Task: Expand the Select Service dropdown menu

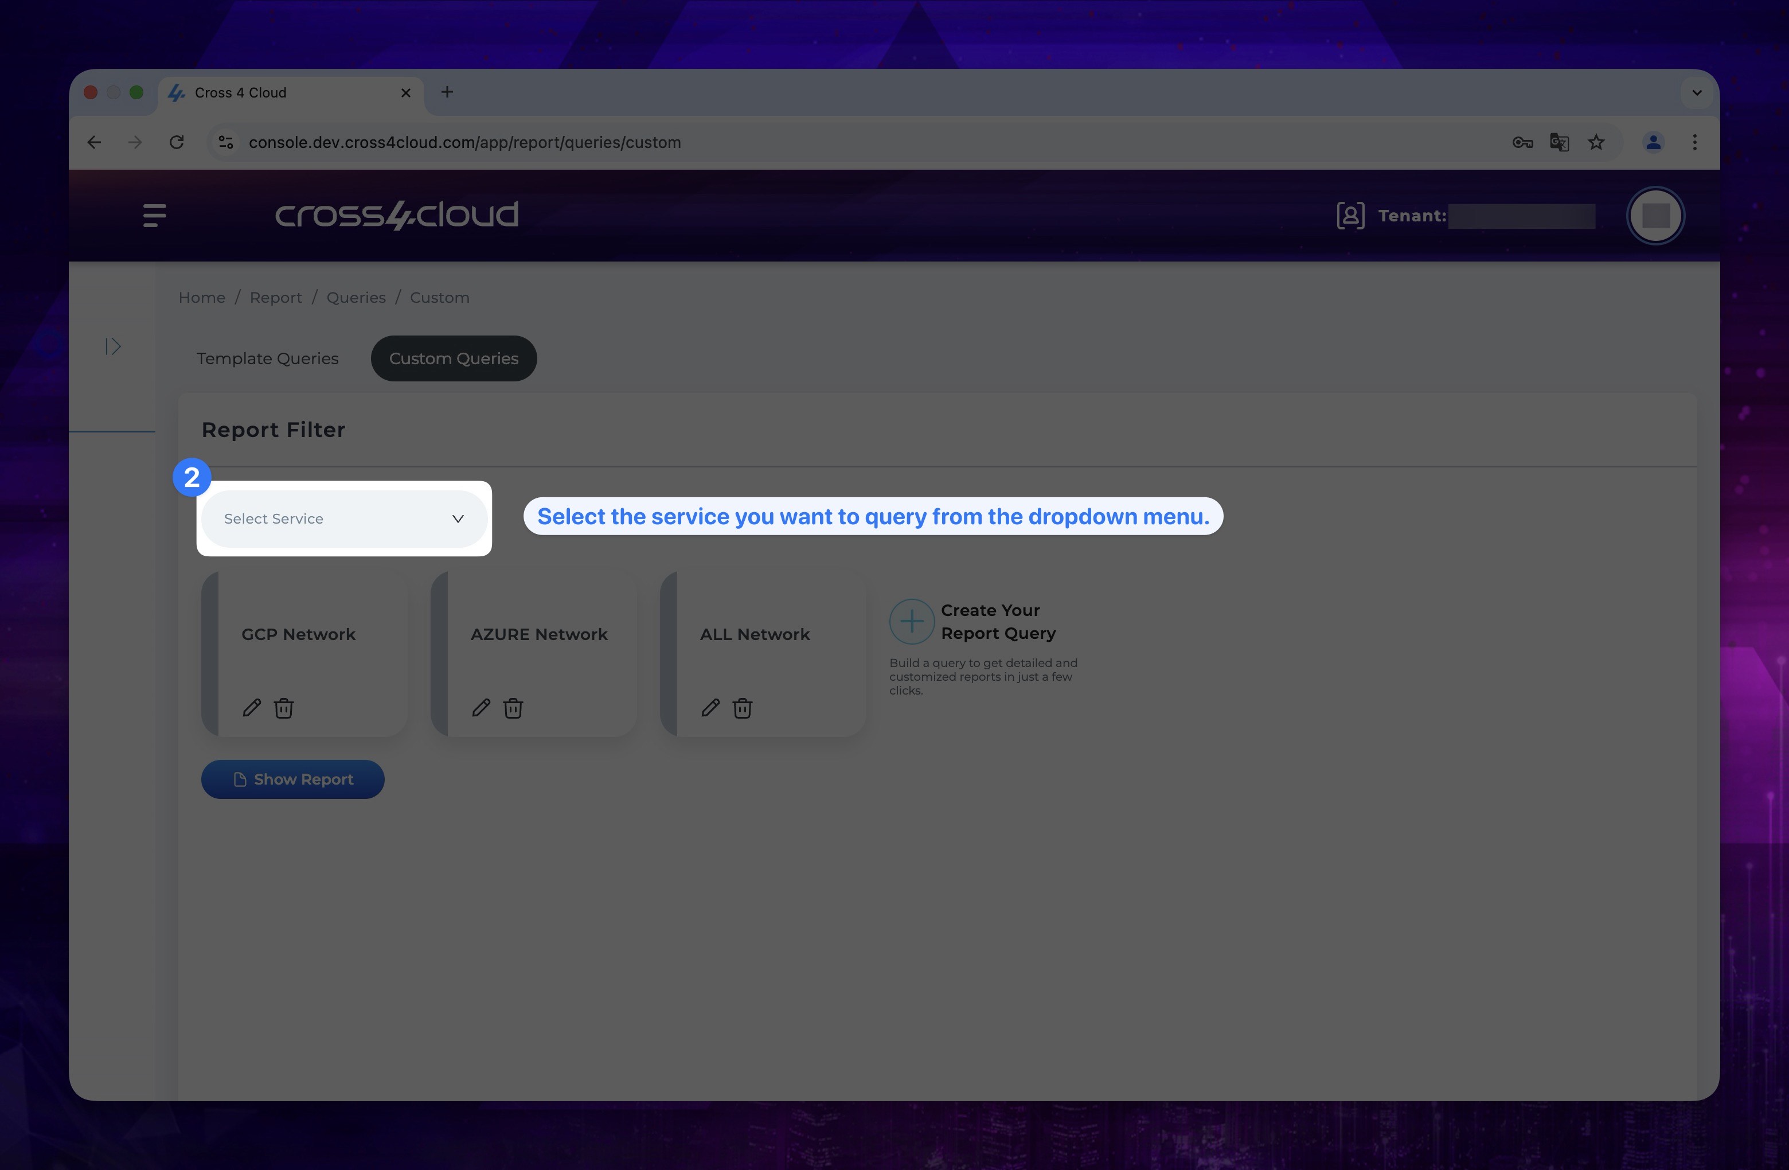Action: [x=343, y=518]
